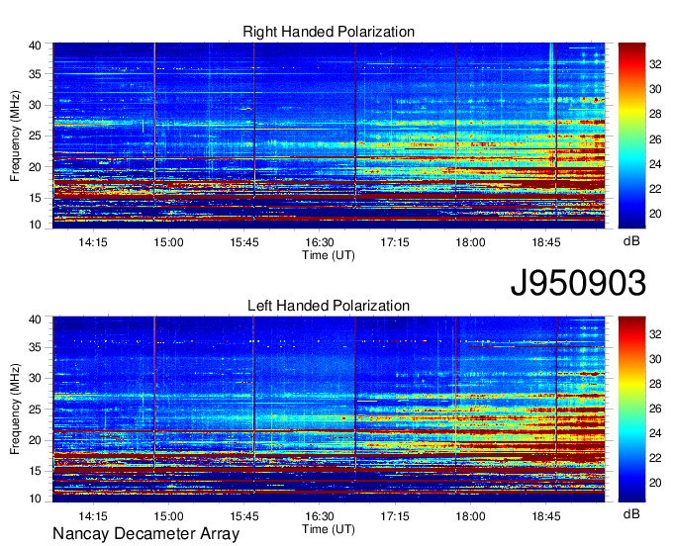Viewport: 673px width, 546px height.
Task: Click the Left Handed Polarization spectrogram image
Action: click(329, 409)
